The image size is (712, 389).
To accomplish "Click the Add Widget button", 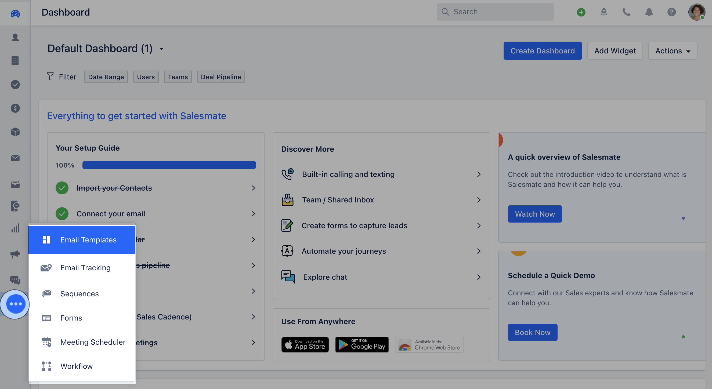I will coord(615,50).
